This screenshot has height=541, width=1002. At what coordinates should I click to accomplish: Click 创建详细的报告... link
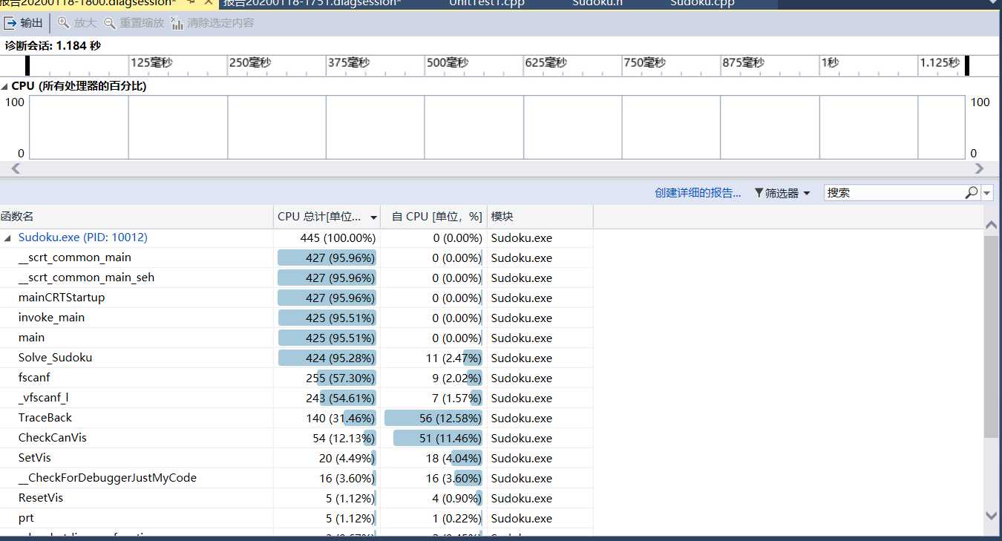[x=698, y=193]
